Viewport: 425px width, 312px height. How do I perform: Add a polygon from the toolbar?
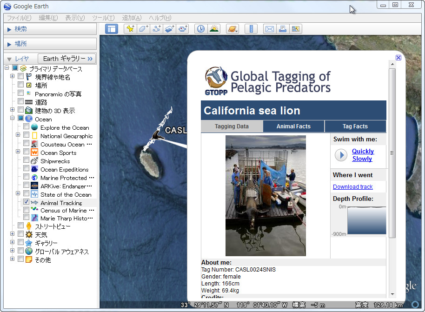pos(143,29)
